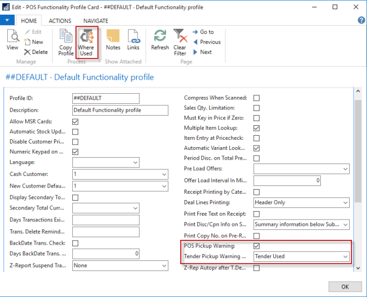Switch to the NAVIGATE ribbon tab
The height and width of the screenshot is (297, 367).
[x=96, y=21]
